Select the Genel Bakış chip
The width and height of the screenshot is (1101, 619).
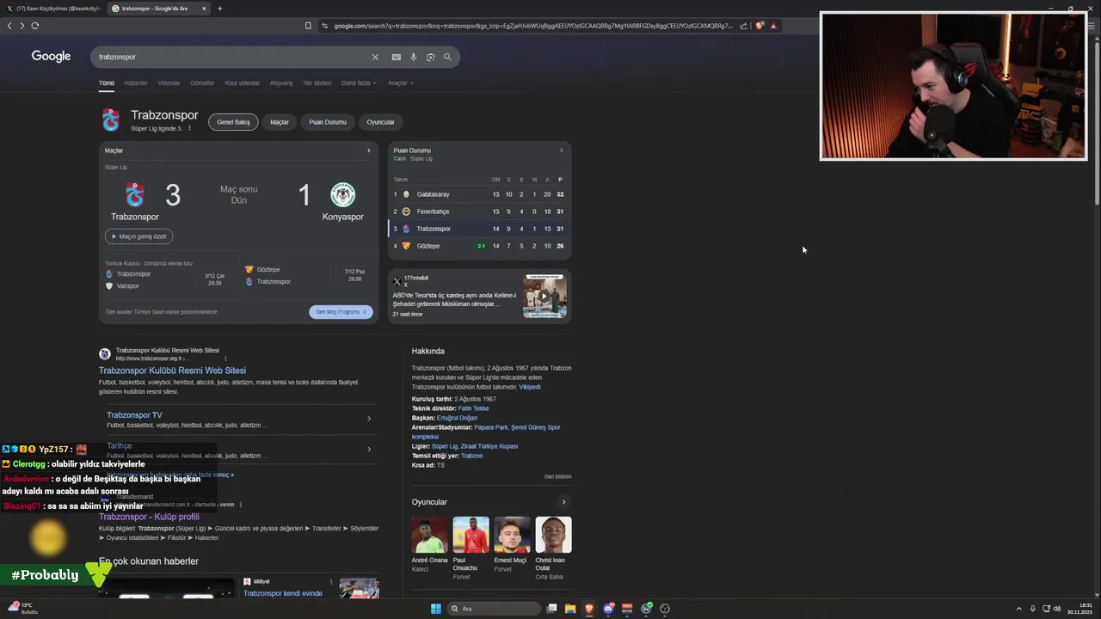(233, 122)
